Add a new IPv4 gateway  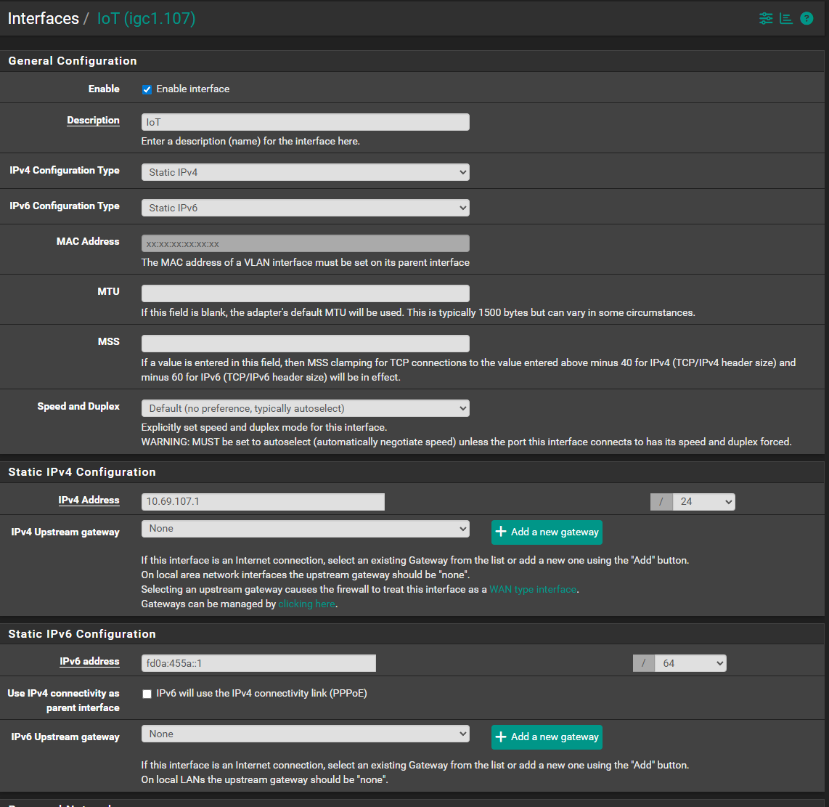547,532
